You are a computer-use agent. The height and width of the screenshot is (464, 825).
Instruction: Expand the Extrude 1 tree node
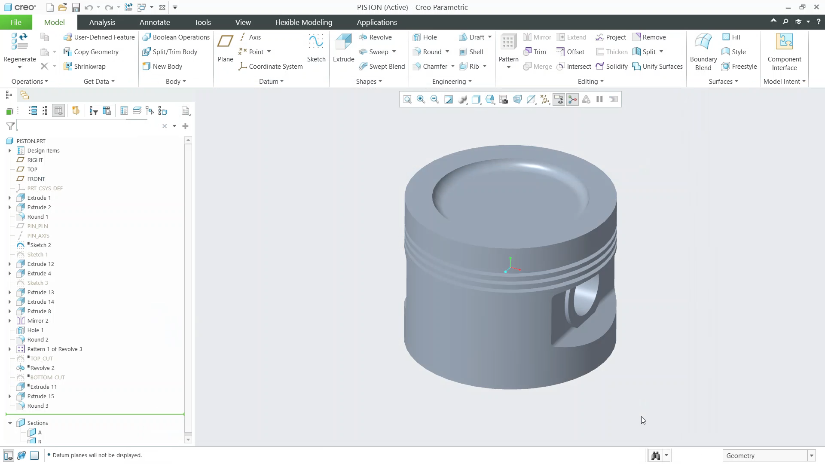[9, 198]
